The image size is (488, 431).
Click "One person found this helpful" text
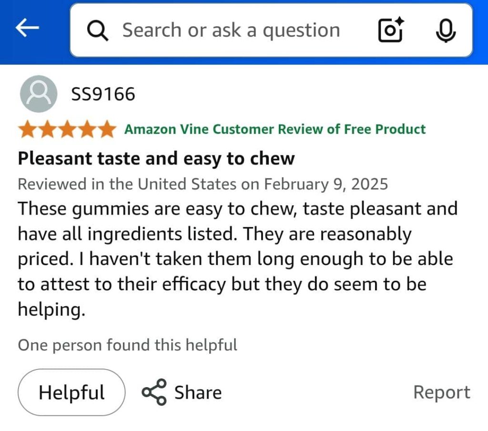(x=127, y=345)
